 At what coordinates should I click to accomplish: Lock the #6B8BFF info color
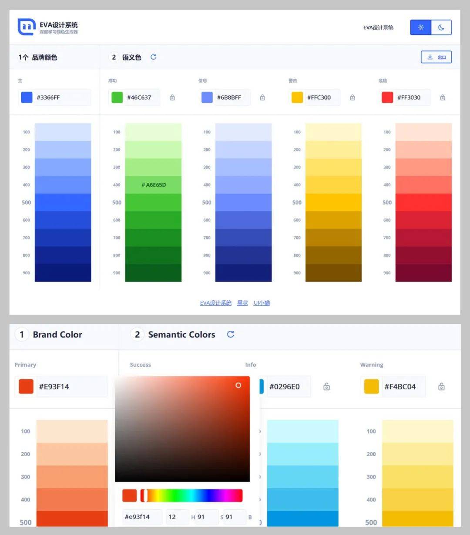262,98
